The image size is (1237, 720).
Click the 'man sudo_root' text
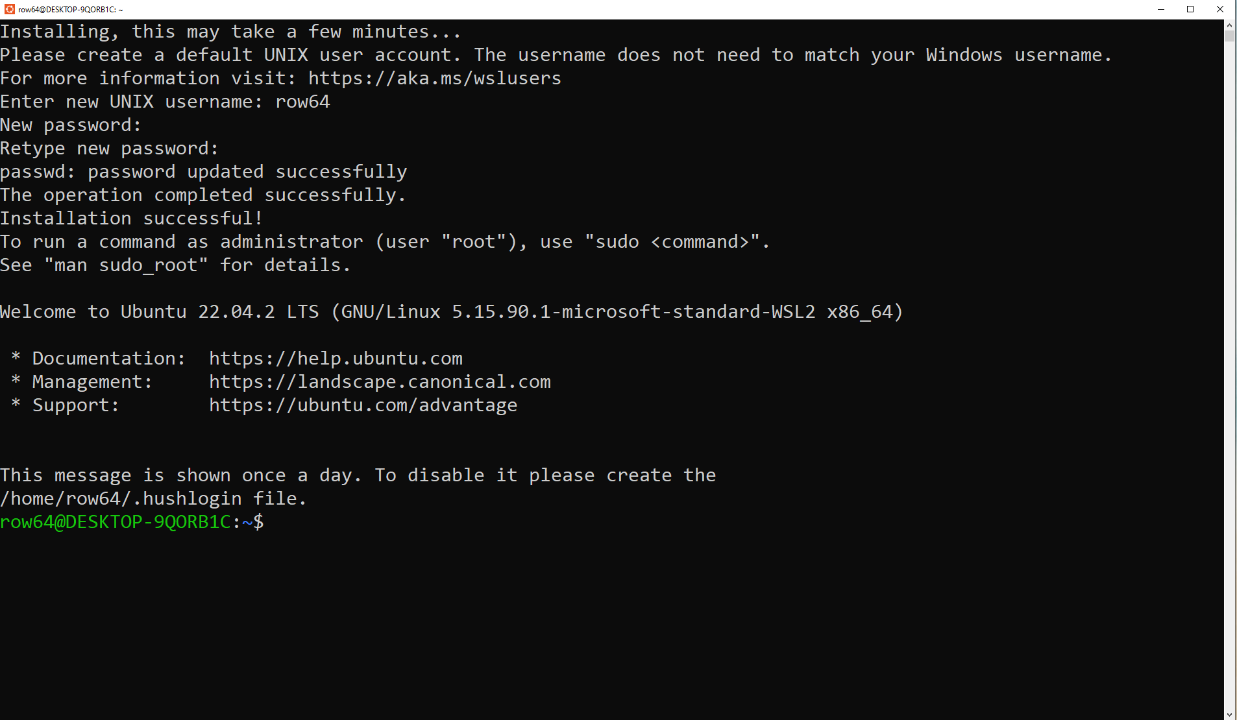(126, 265)
